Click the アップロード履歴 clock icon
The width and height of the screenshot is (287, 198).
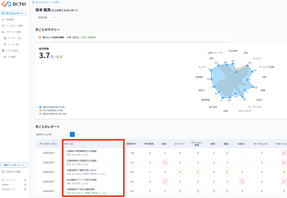[3, 26]
